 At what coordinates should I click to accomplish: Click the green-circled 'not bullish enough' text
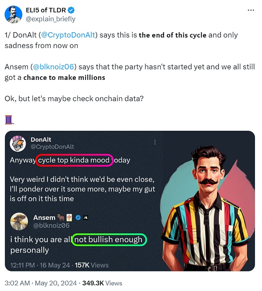click(109, 240)
